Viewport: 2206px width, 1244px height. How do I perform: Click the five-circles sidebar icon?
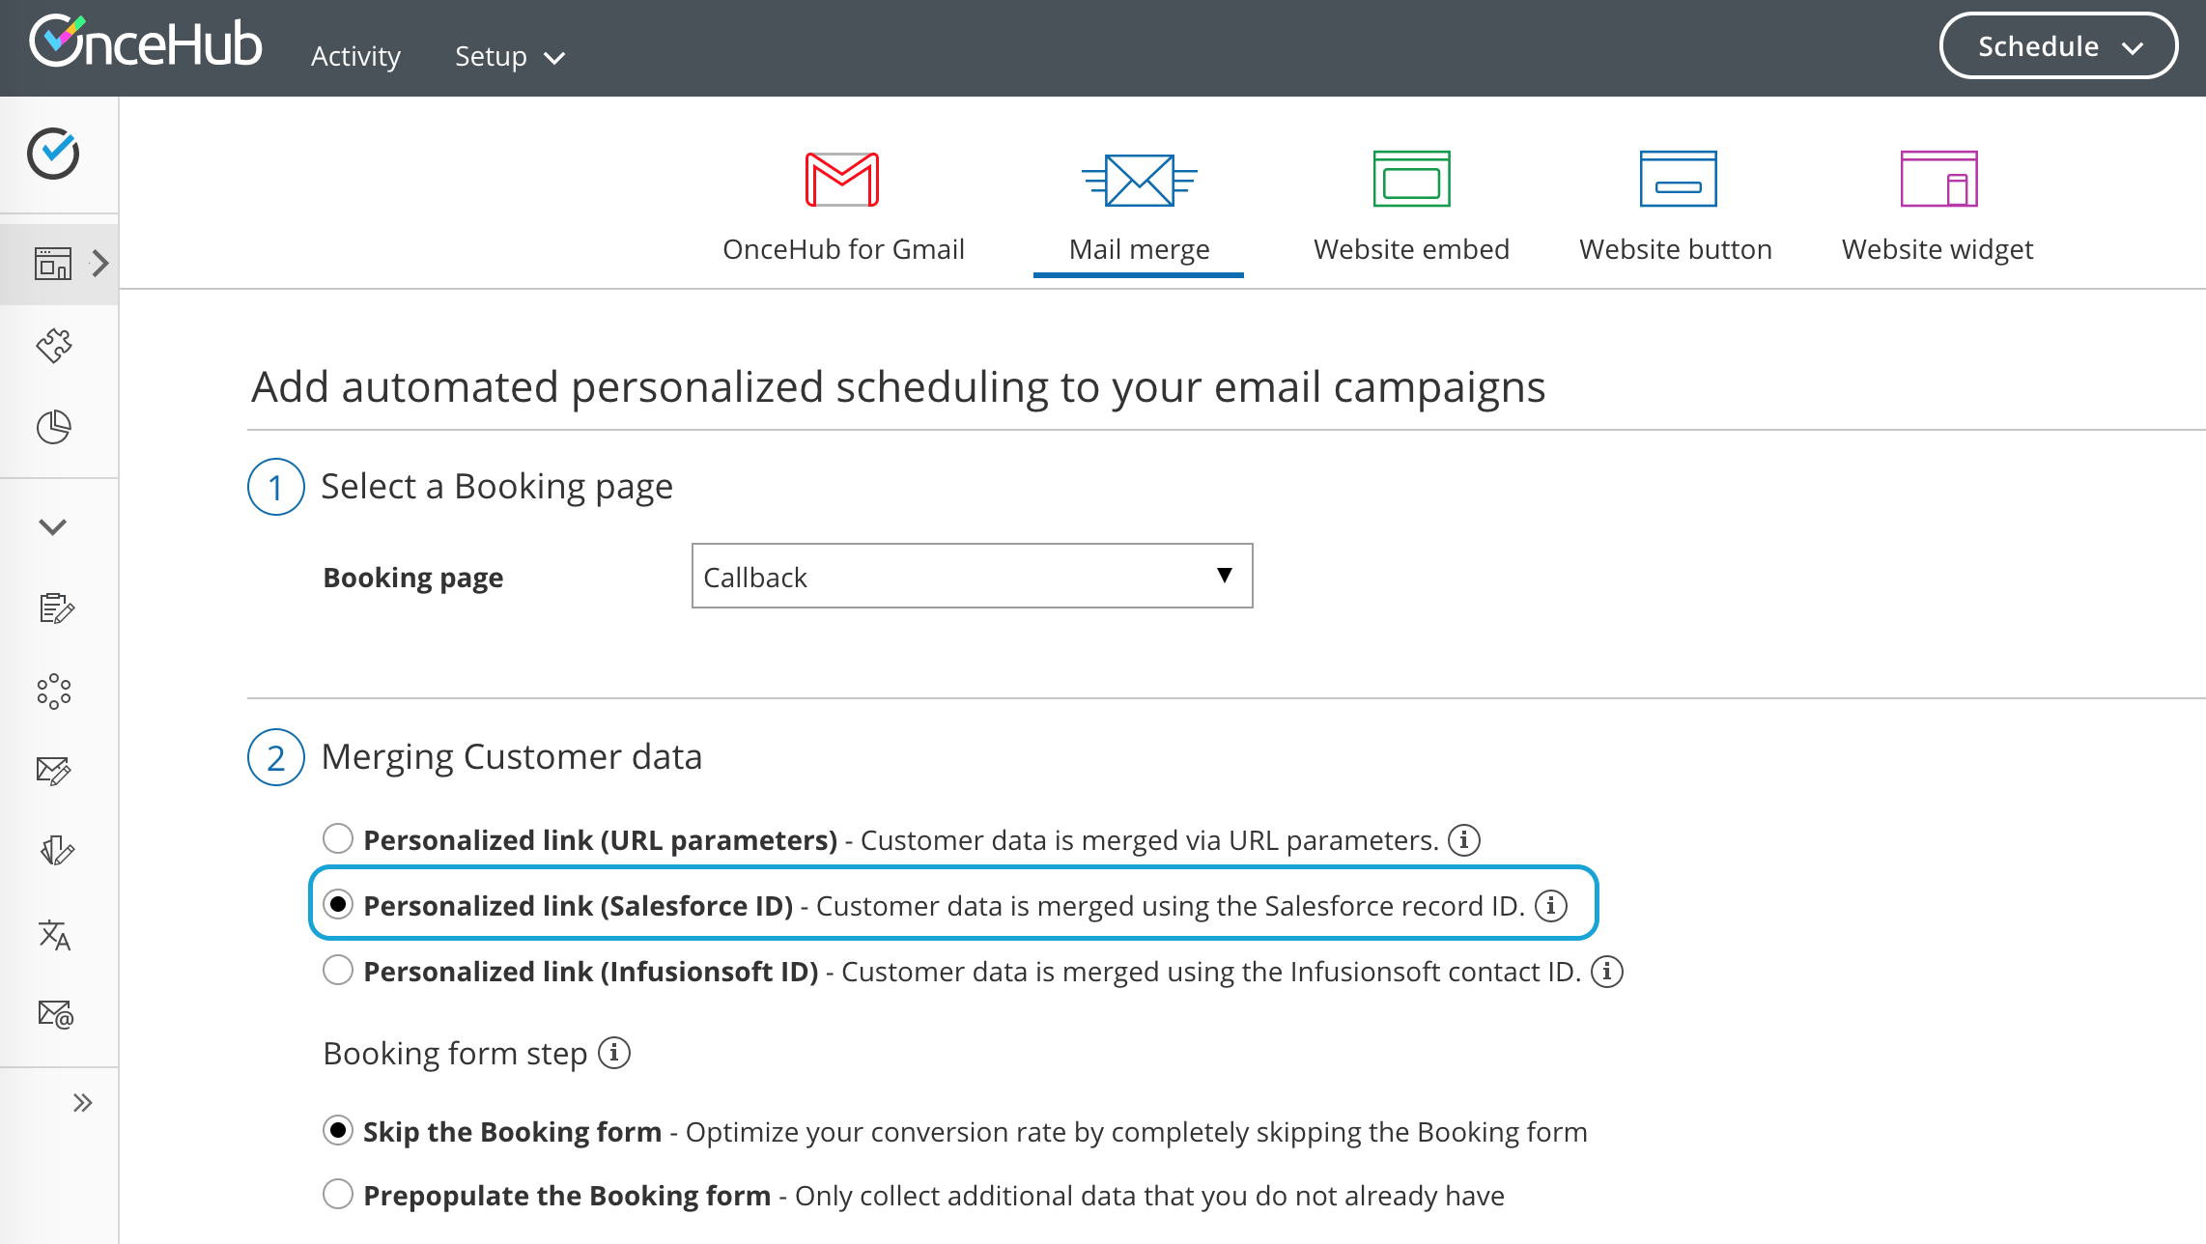[54, 691]
